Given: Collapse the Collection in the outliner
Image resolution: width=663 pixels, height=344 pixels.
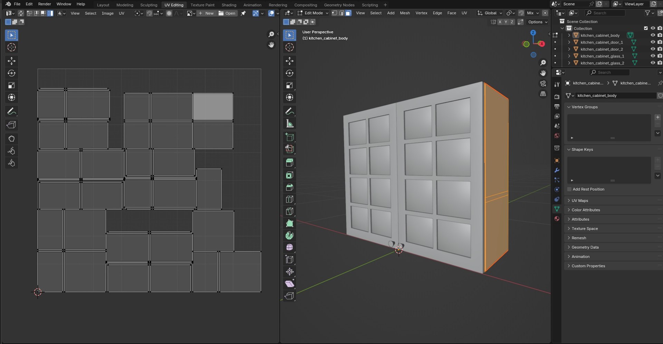Looking at the screenshot, I should (x=562, y=28).
